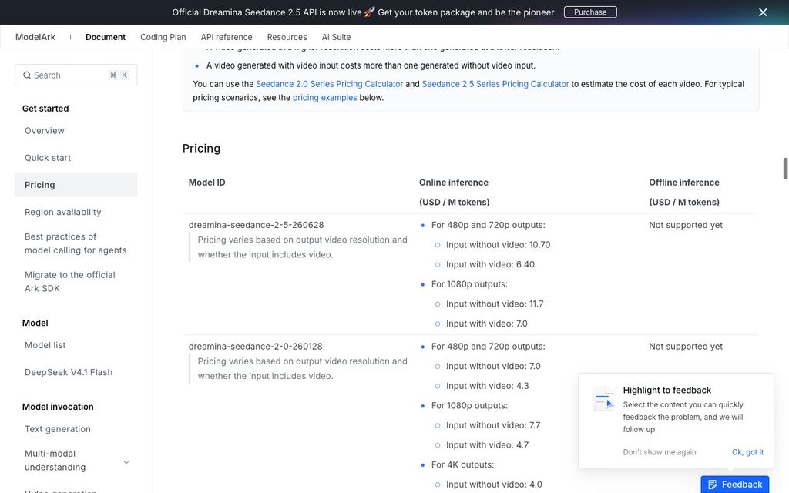Viewport: 789px width, 493px height.
Task: Click 'Input without video: 10.70' value
Action: tap(499, 245)
